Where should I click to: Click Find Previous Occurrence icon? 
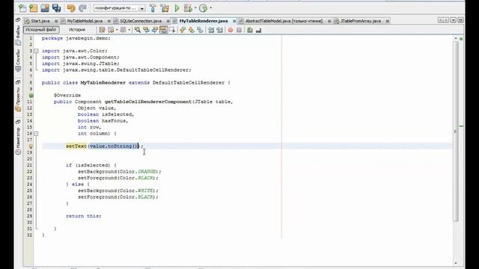[x=147, y=30]
